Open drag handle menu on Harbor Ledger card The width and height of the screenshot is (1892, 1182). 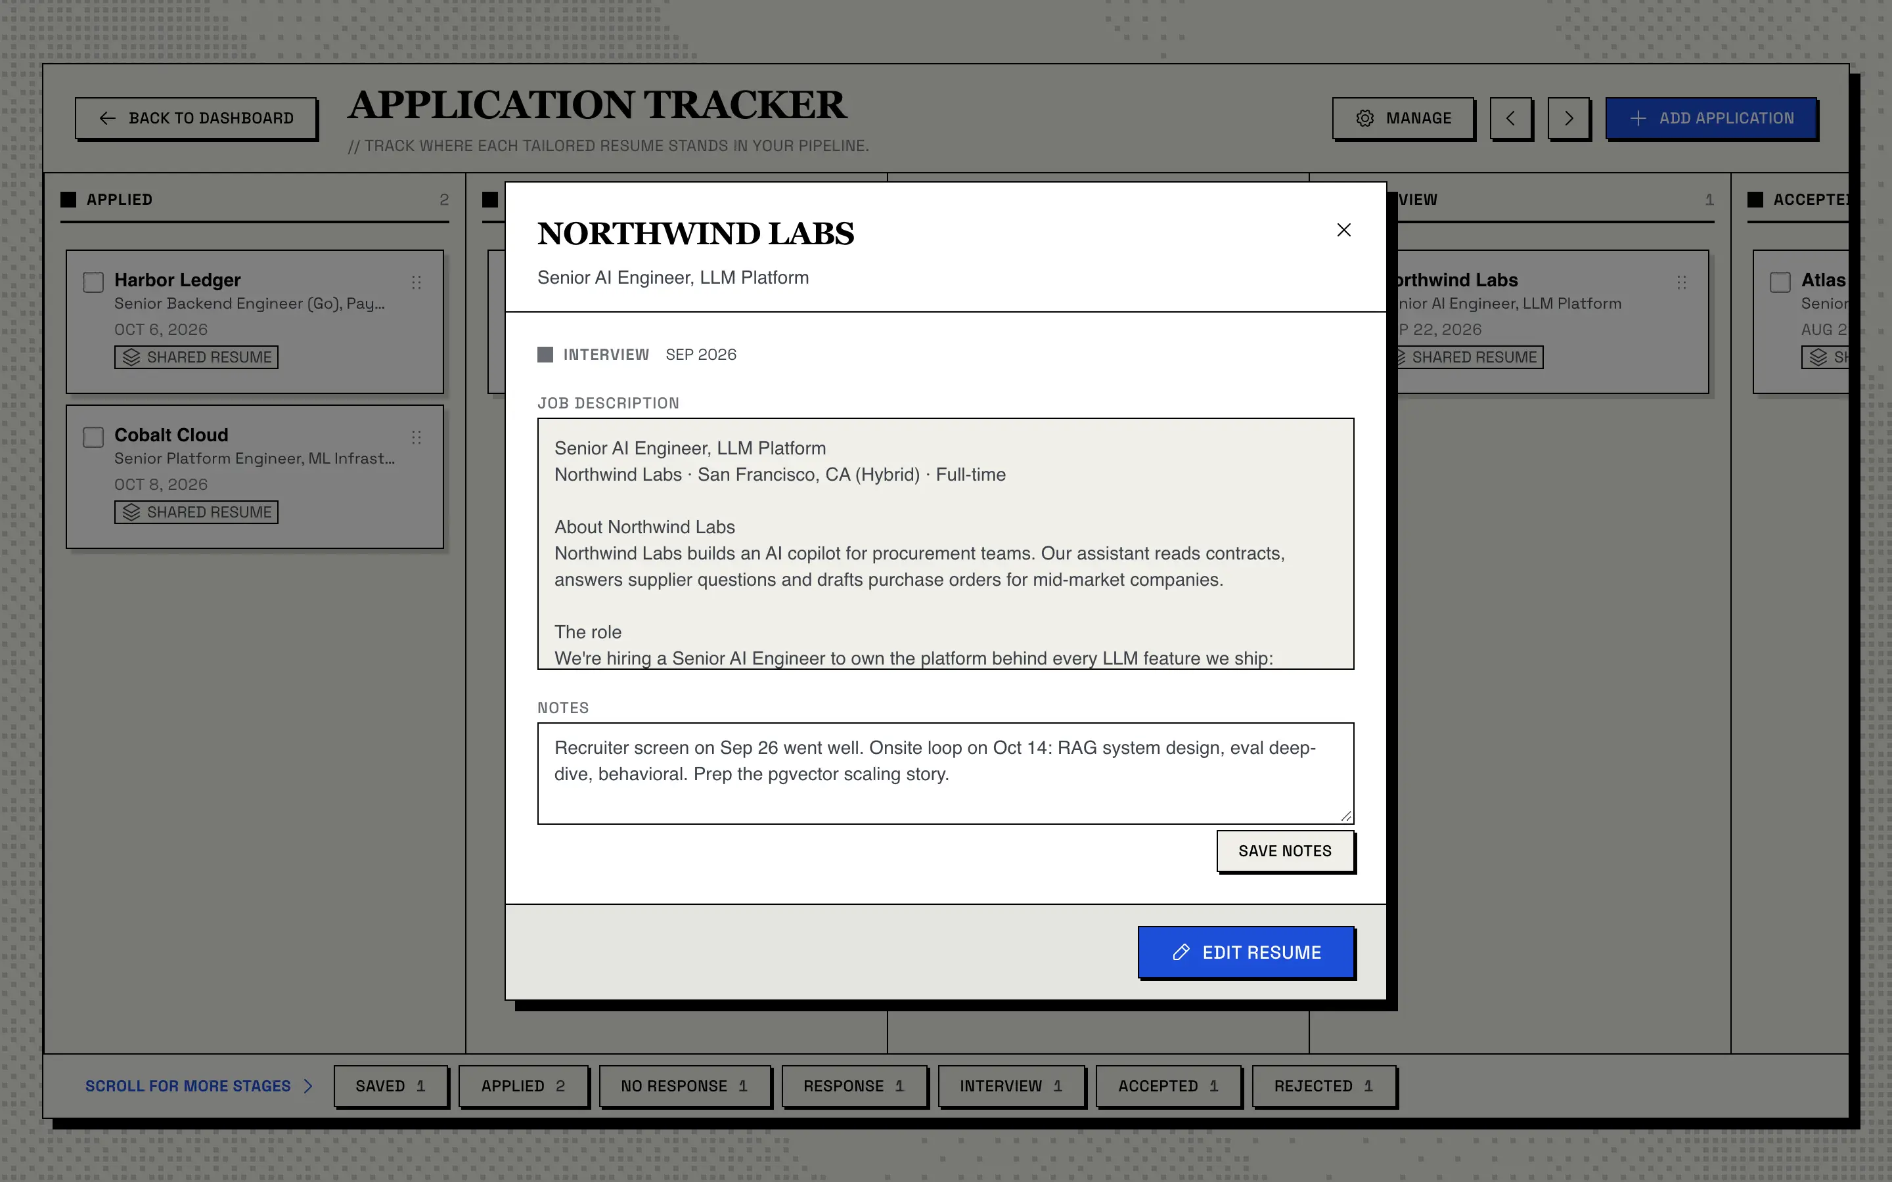[x=417, y=282]
